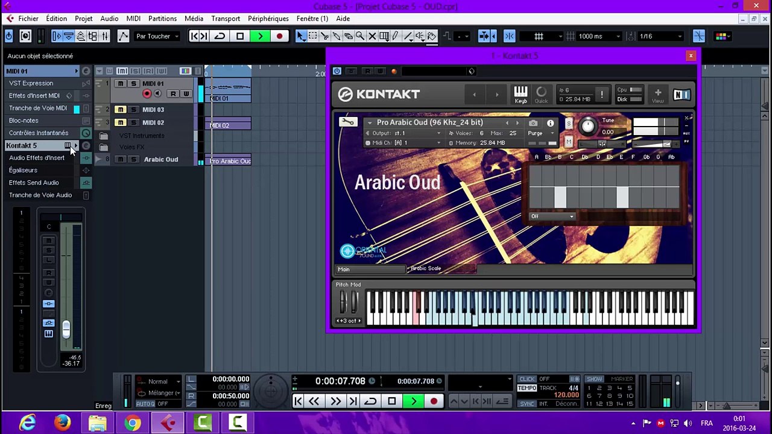772x434 pixels.
Task: Open the Normal record mode dropdown
Action: pos(159,382)
